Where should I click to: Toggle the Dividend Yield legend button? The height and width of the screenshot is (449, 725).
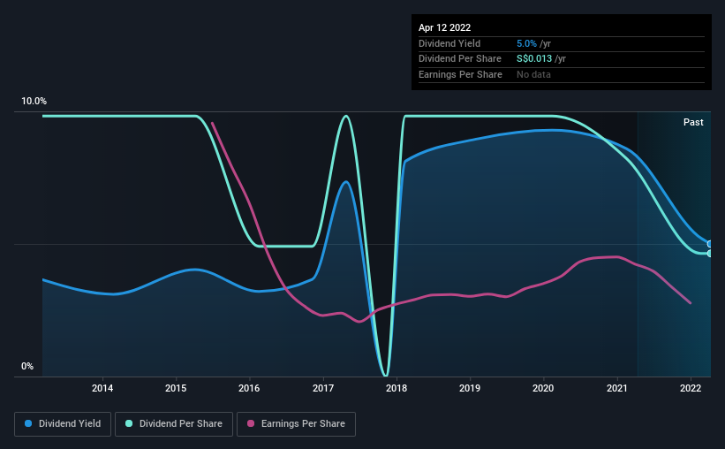pyautogui.click(x=63, y=424)
